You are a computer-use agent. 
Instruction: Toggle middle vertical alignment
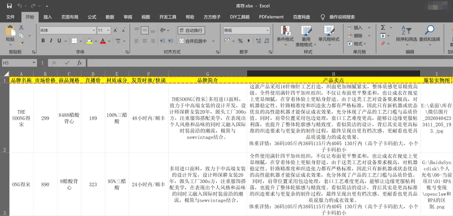coord(144,30)
